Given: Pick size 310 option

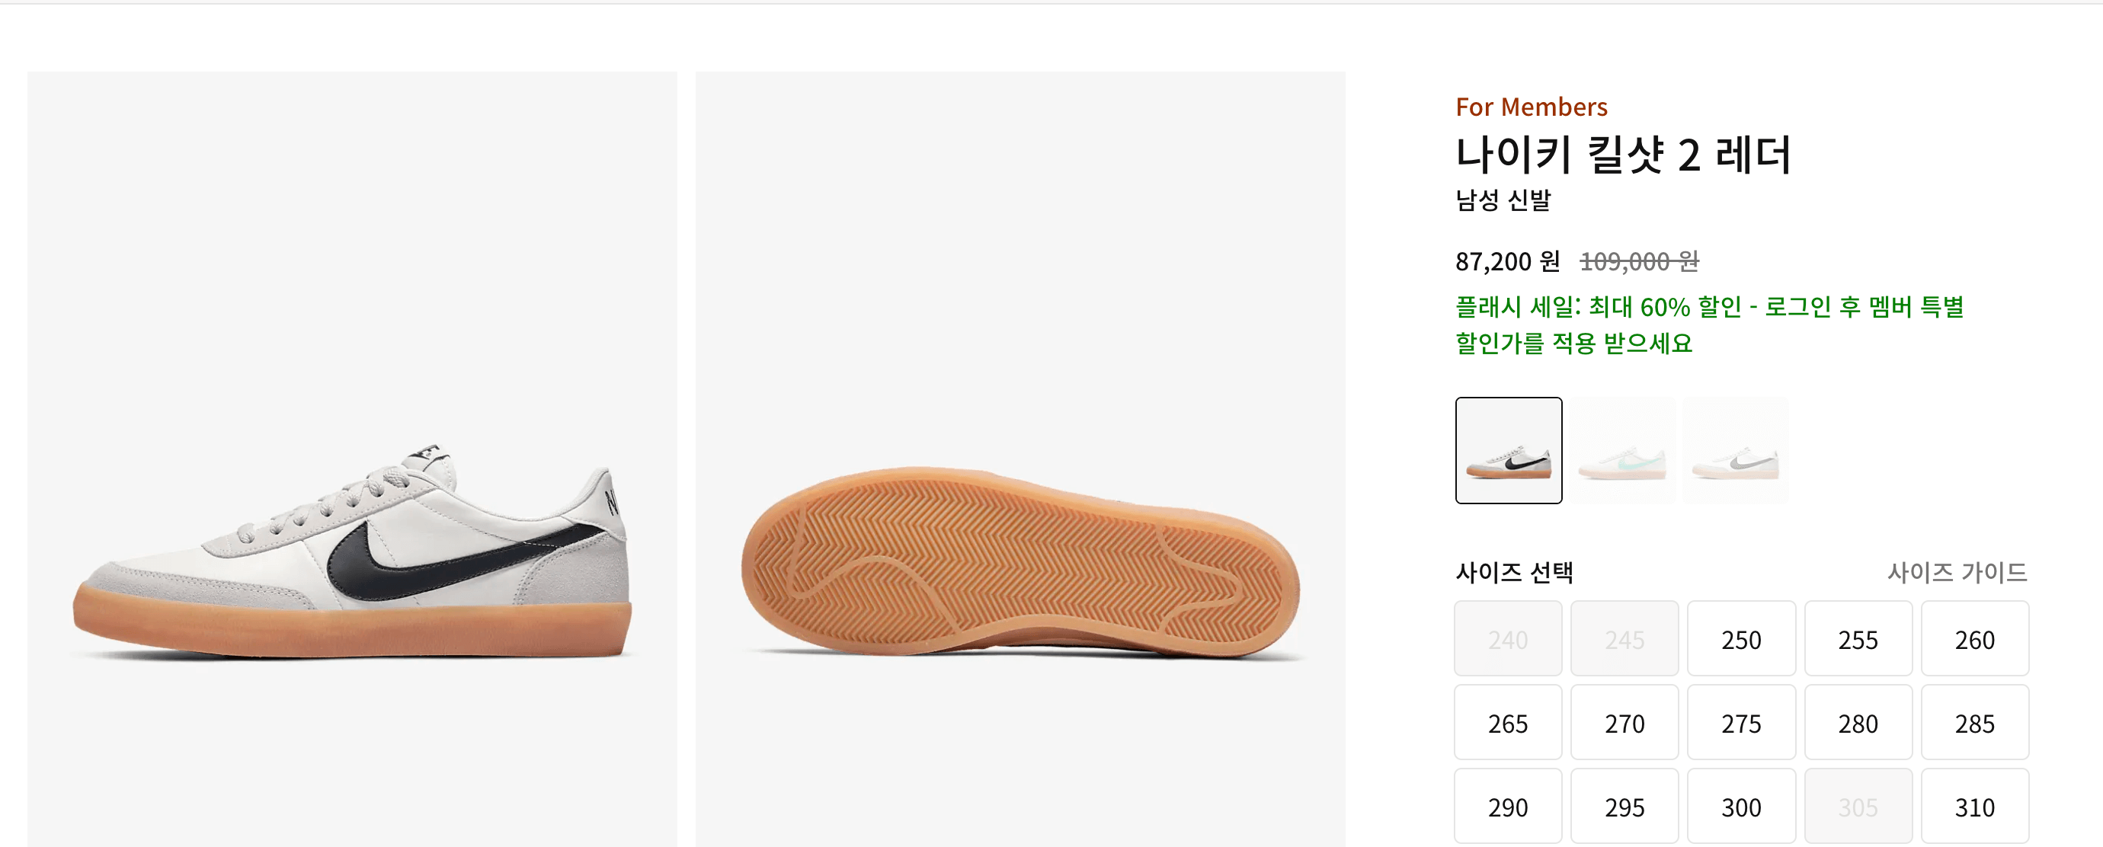Looking at the screenshot, I should pyautogui.click(x=1975, y=806).
